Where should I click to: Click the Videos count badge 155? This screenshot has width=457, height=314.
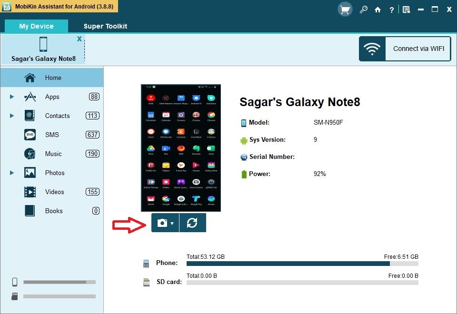click(x=92, y=192)
